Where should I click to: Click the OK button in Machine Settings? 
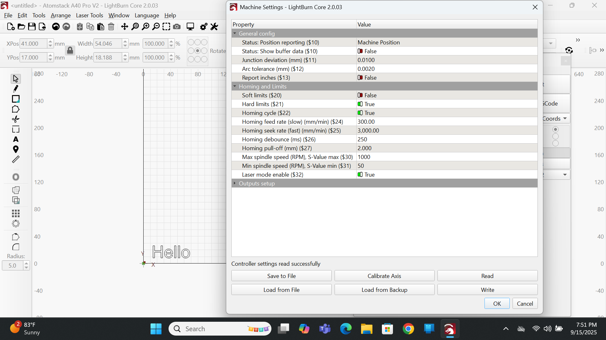[497, 304]
